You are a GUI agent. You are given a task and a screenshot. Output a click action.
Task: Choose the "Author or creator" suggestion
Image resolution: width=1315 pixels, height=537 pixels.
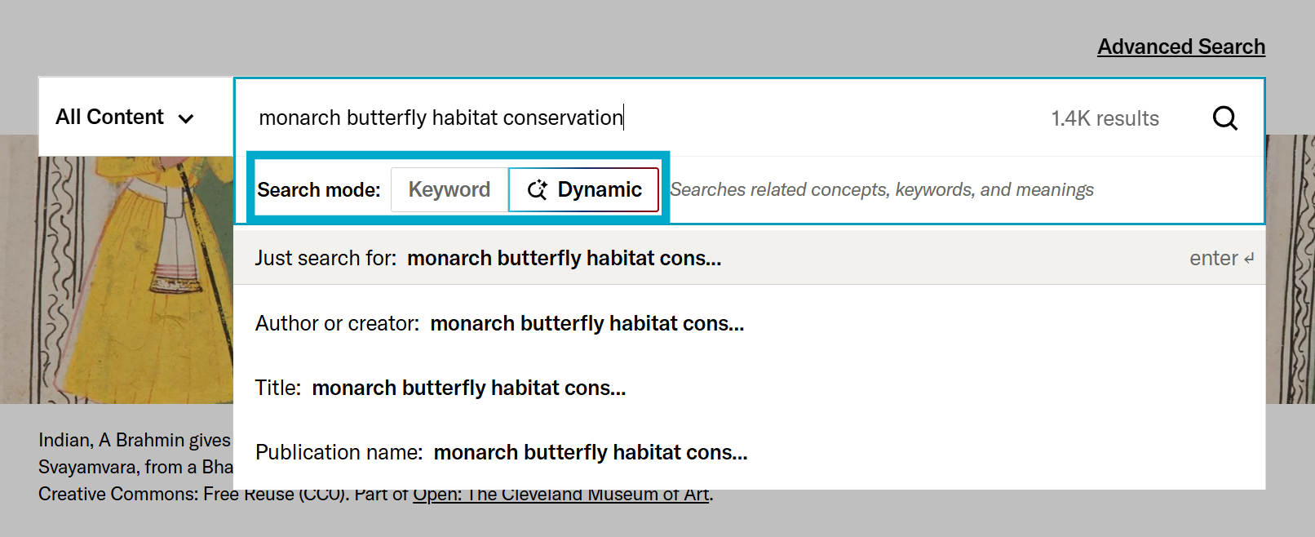pos(749,323)
